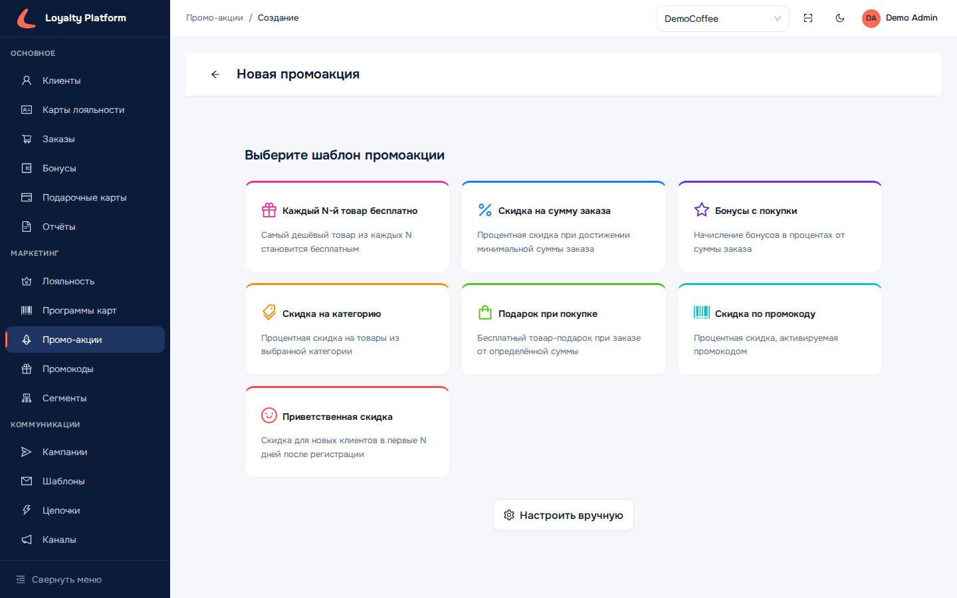Enter fullscreen mode via the header icon
Image resolution: width=957 pixels, height=598 pixels.
coord(808,19)
